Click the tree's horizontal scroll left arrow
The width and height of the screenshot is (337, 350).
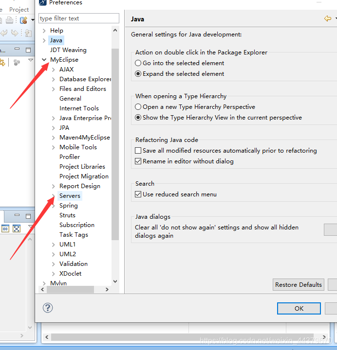tap(42, 290)
